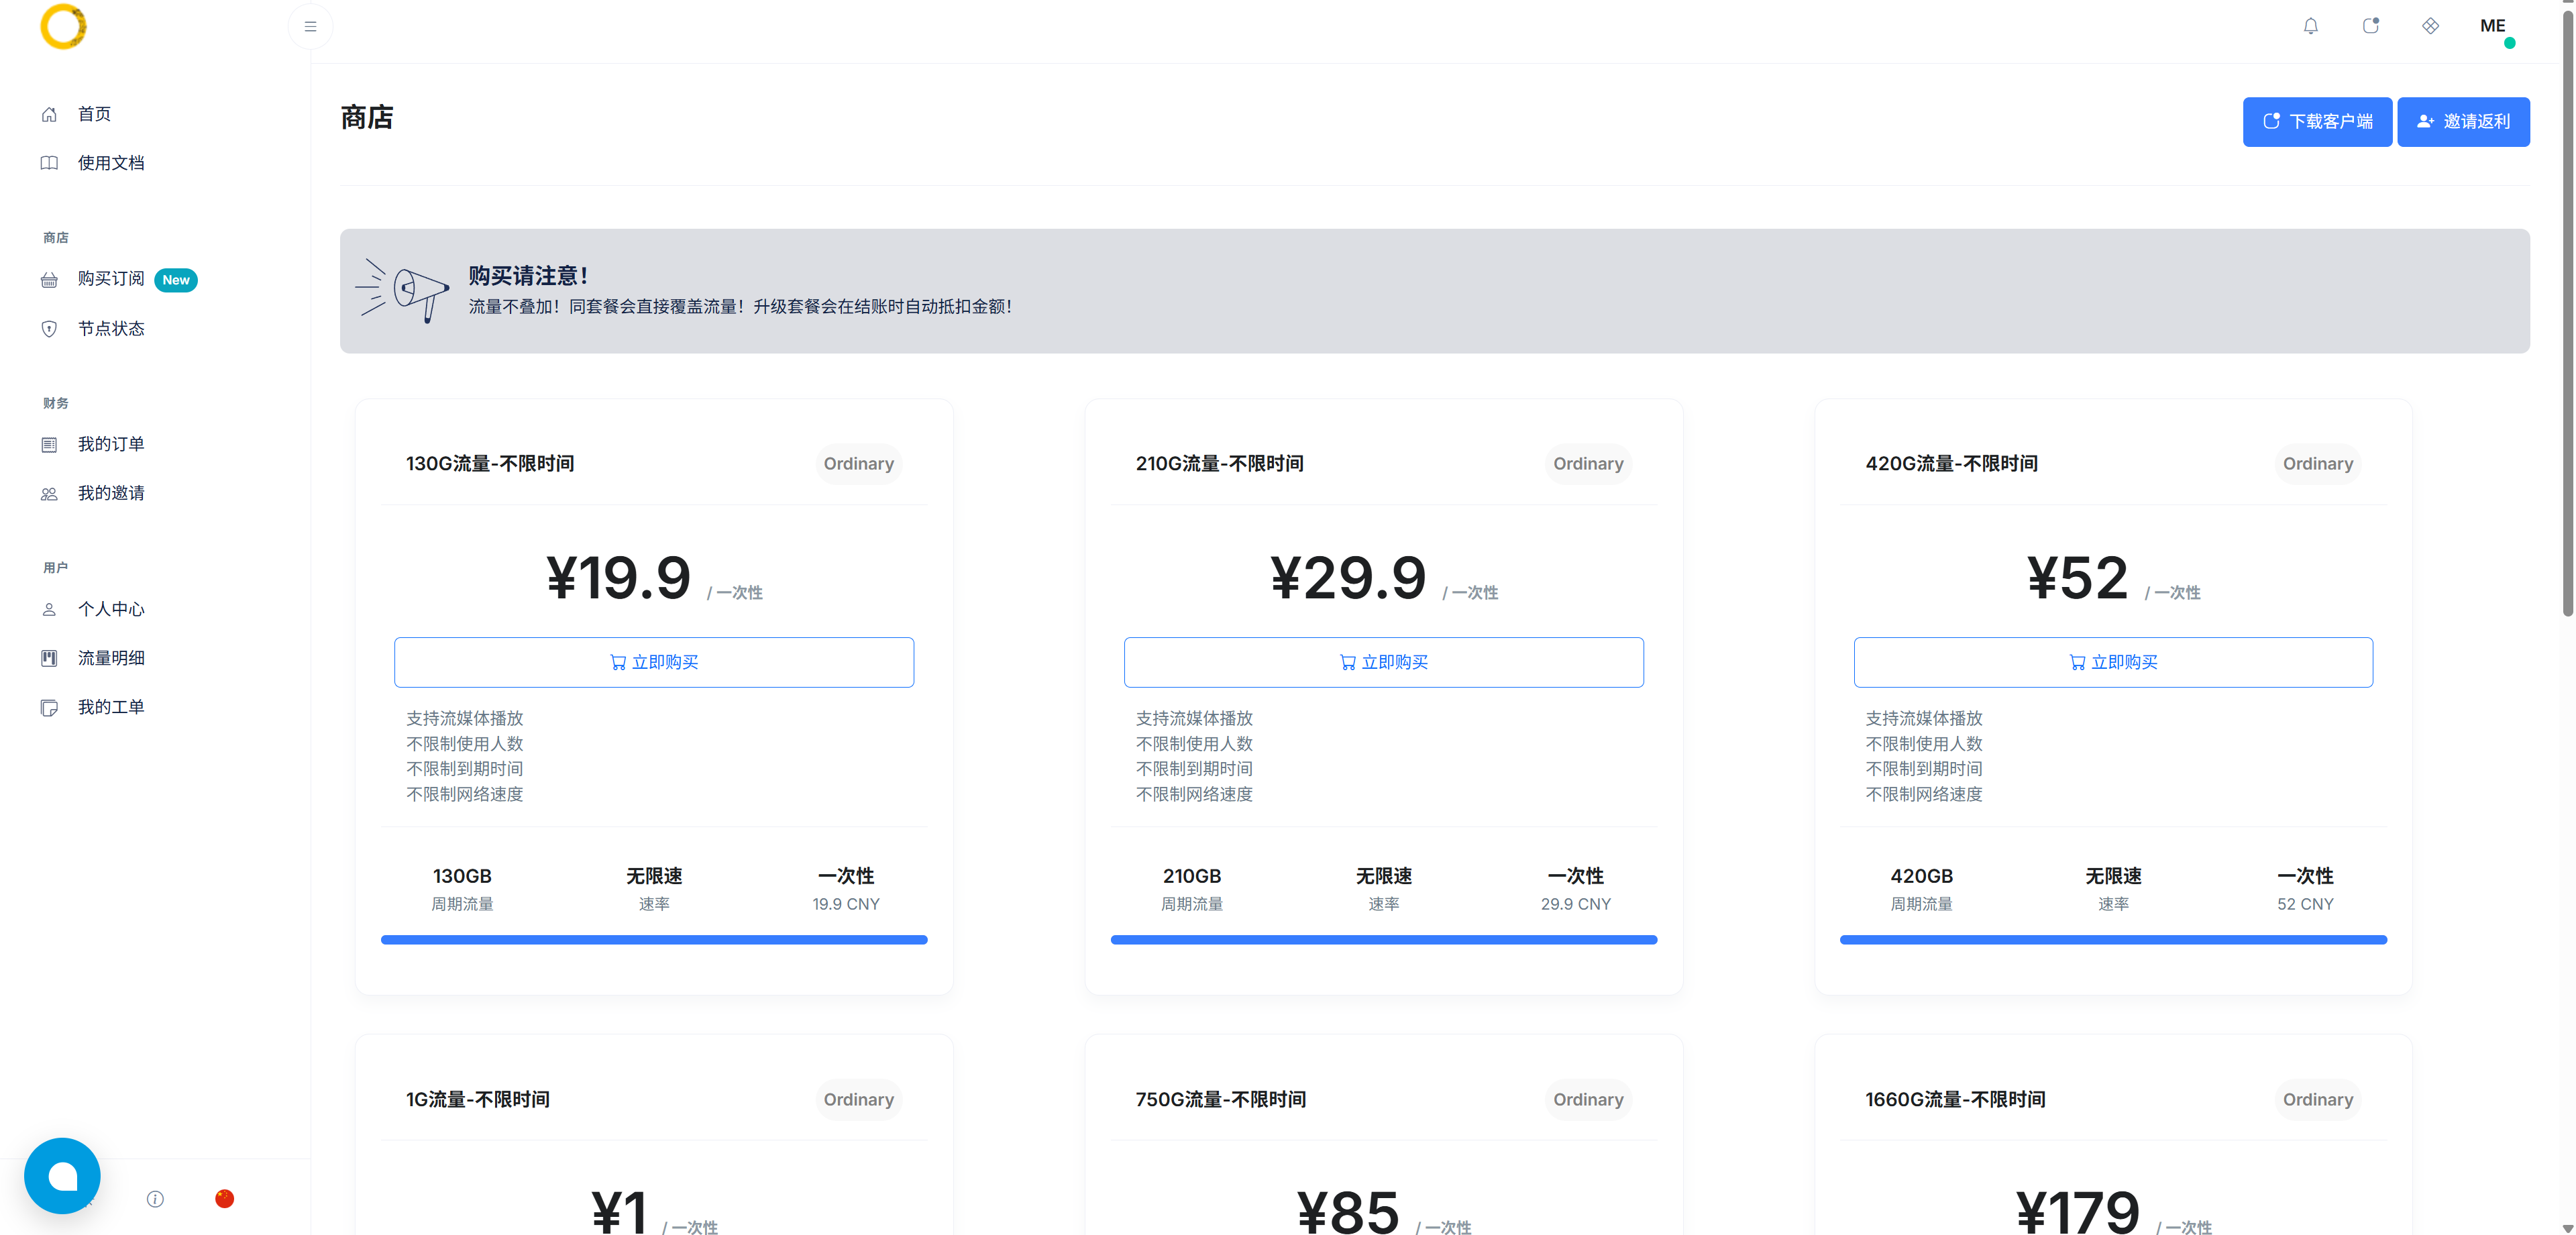Viewport: 2576px width, 1235px height.
Task: Click 不限制到期时间 in the 130G plan
Action: 465,769
